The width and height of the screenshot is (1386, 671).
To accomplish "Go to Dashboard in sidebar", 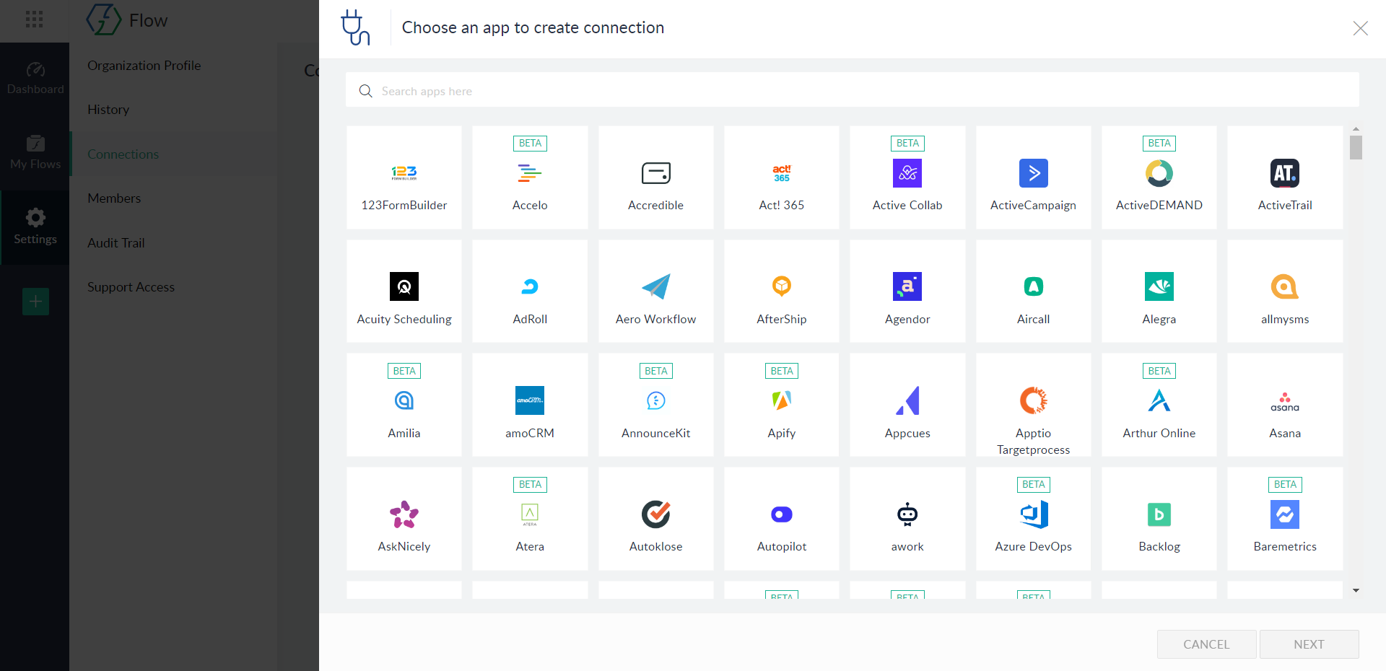I will (35, 79).
